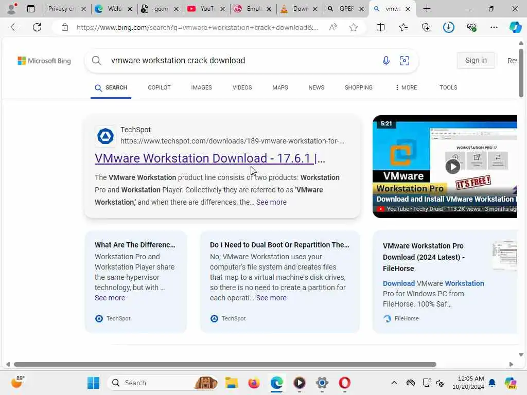Click See more under Dual Boot question card

pos(271,298)
